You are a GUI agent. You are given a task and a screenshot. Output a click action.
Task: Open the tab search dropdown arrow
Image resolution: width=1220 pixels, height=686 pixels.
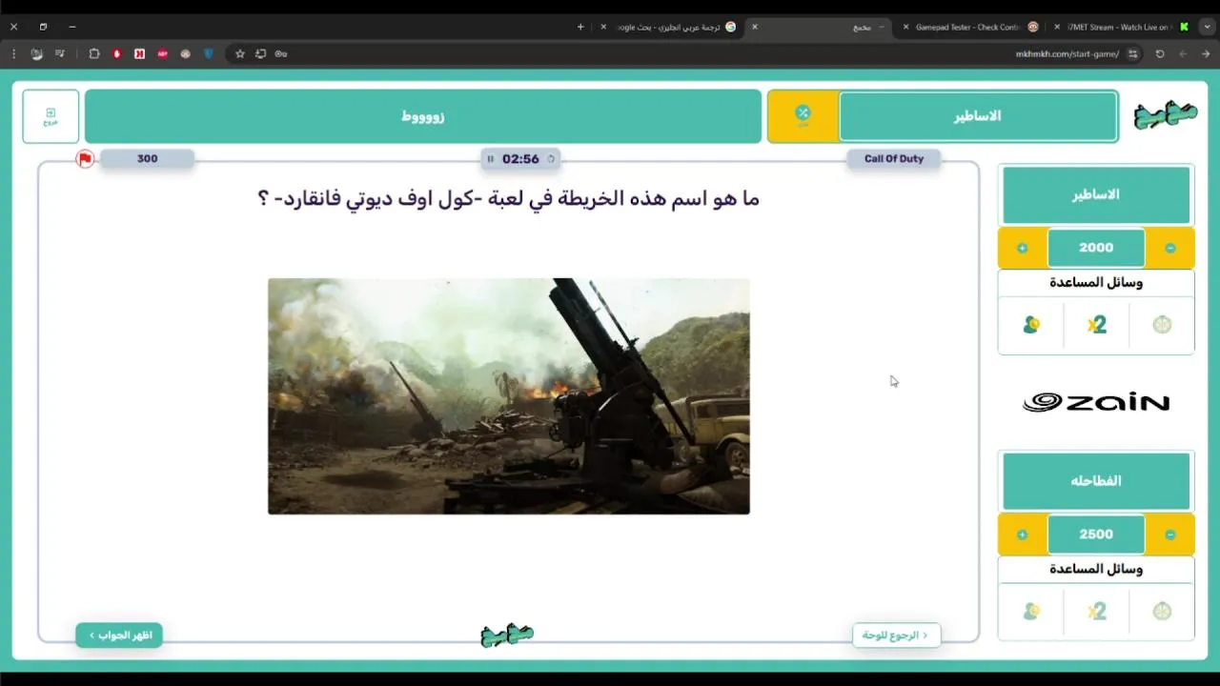click(1208, 27)
